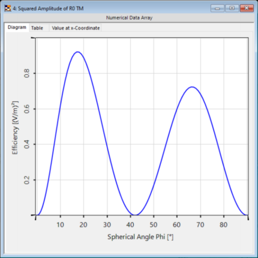Screen dimensions: 258x258
Task: Select the Diagram tab
Action: click(x=17, y=28)
